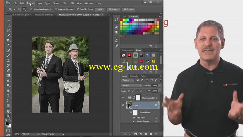
Task: Click the Fit Screen button
Action: point(113,9)
